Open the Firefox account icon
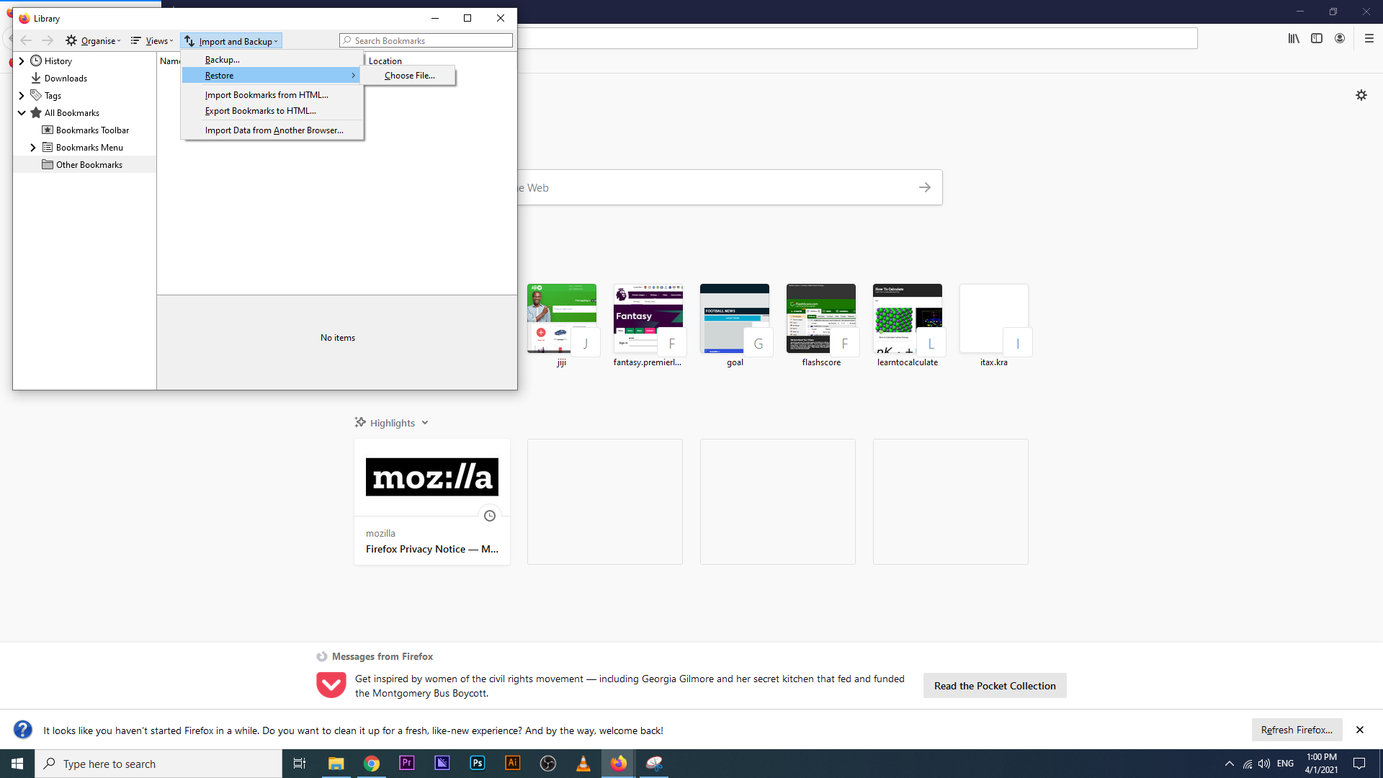 tap(1340, 39)
